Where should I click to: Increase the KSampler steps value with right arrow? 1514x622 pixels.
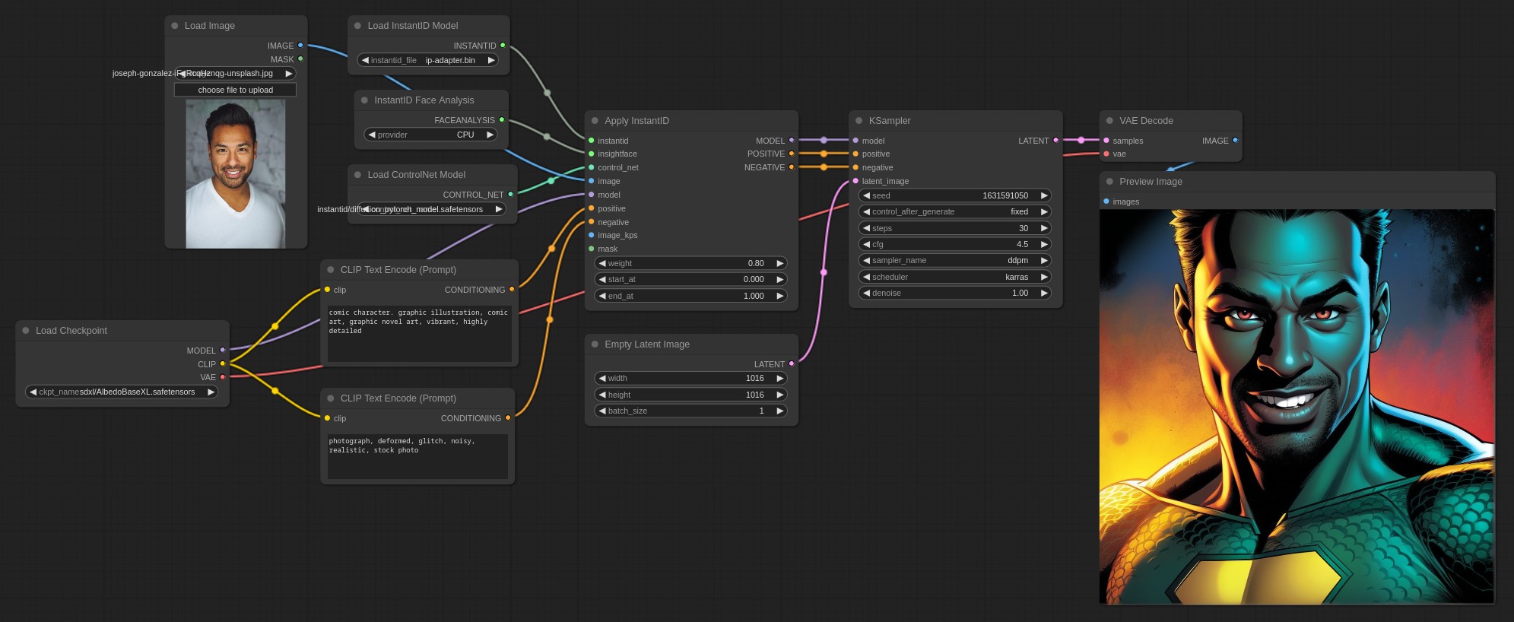(x=1044, y=228)
